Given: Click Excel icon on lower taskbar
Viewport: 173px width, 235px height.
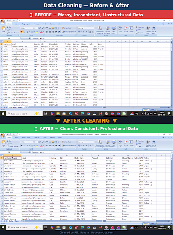Looking at the screenshot, I should 124,227.
